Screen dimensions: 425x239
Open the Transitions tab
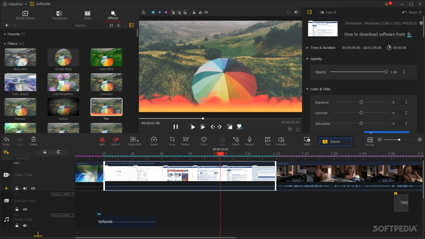(x=59, y=15)
